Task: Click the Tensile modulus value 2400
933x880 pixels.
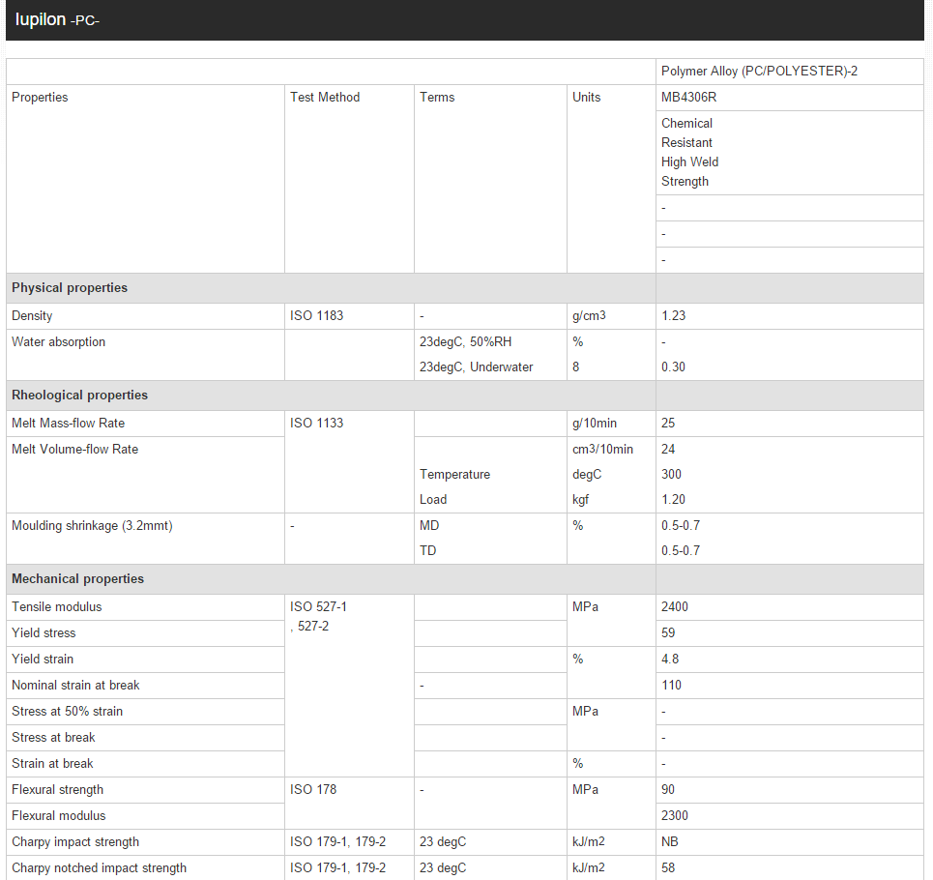Action: coord(675,607)
